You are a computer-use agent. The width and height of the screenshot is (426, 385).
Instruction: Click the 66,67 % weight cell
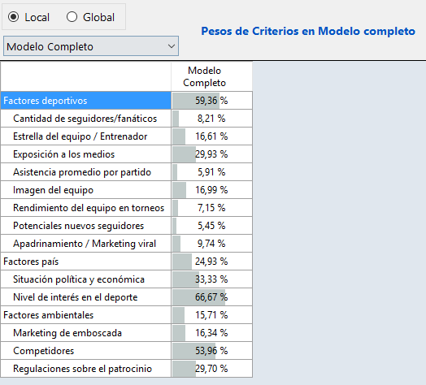[x=212, y=297]
